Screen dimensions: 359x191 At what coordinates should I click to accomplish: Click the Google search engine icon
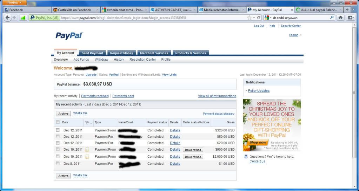click(x=267, y=18)
